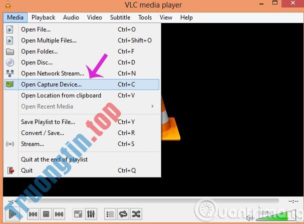The image size is (304, 224).
Task: Close the VLC media player window
Action: point(293,3)
